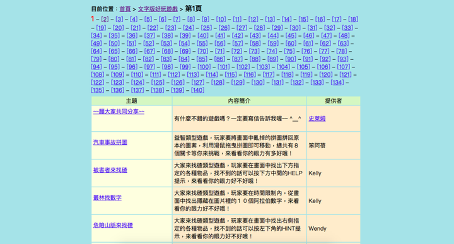Select the Wendy provider cell
Screen dimensions: 454x244
tap(334, 229)
